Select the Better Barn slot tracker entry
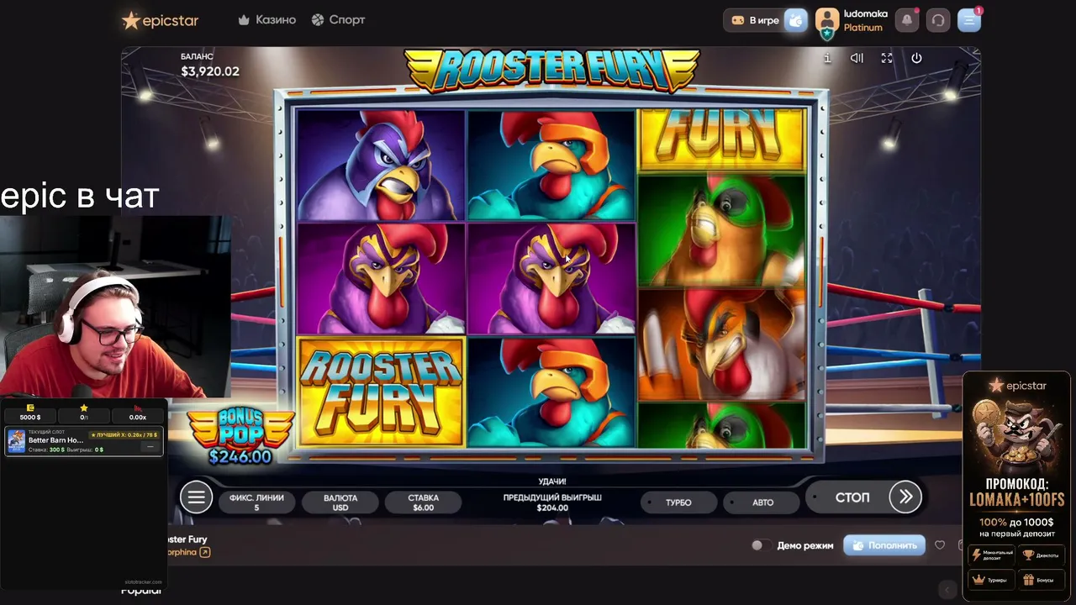This screenshot has height=605, width=1076. coord(83,441)
